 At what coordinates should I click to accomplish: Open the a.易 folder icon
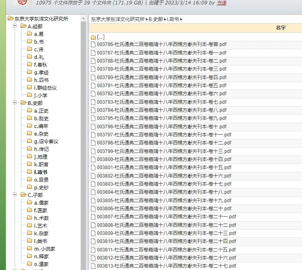click(x=30, y=33)
